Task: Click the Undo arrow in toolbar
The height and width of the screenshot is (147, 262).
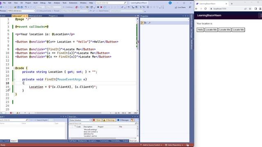Action: tap(26, 7)
